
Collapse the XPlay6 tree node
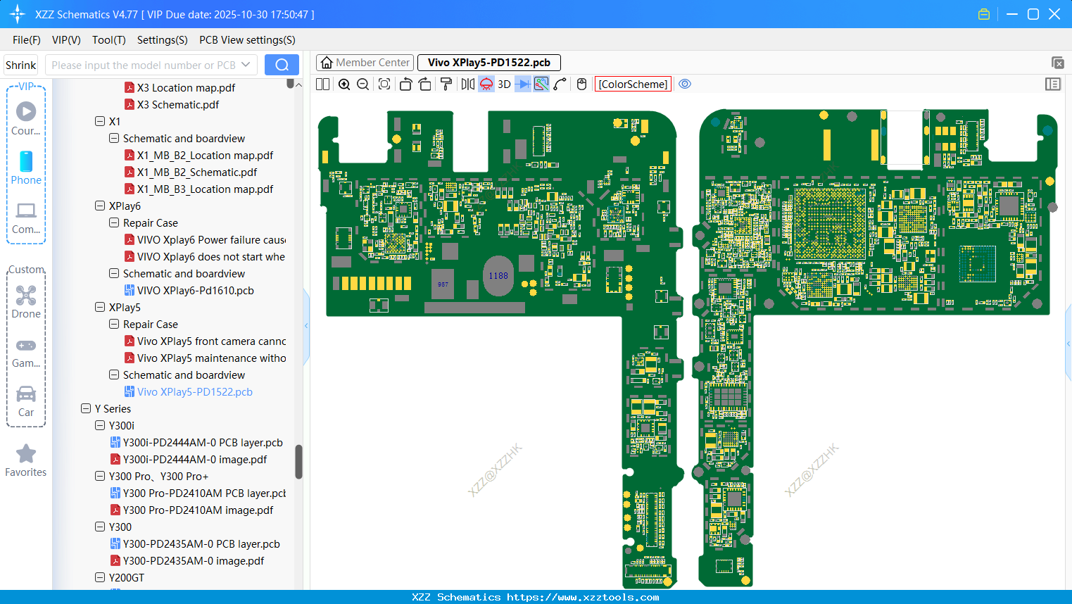point(100,206)
